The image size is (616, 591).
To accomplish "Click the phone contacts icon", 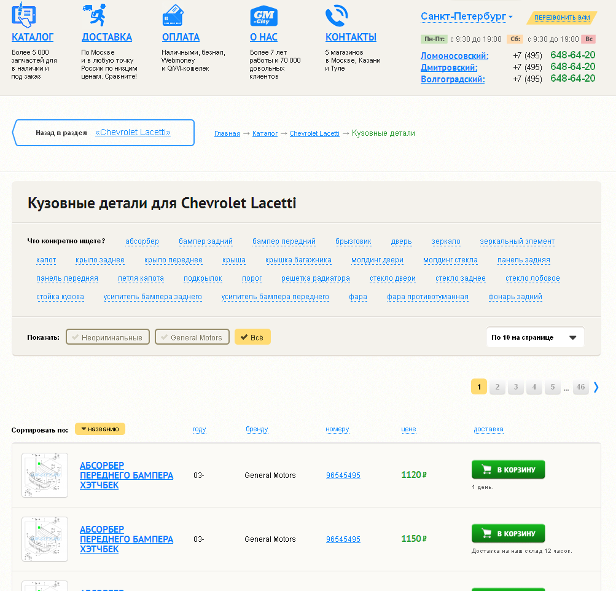I will (x=337, y=16).
